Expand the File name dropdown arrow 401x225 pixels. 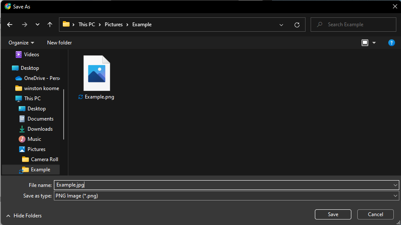[x=395, y=185]
